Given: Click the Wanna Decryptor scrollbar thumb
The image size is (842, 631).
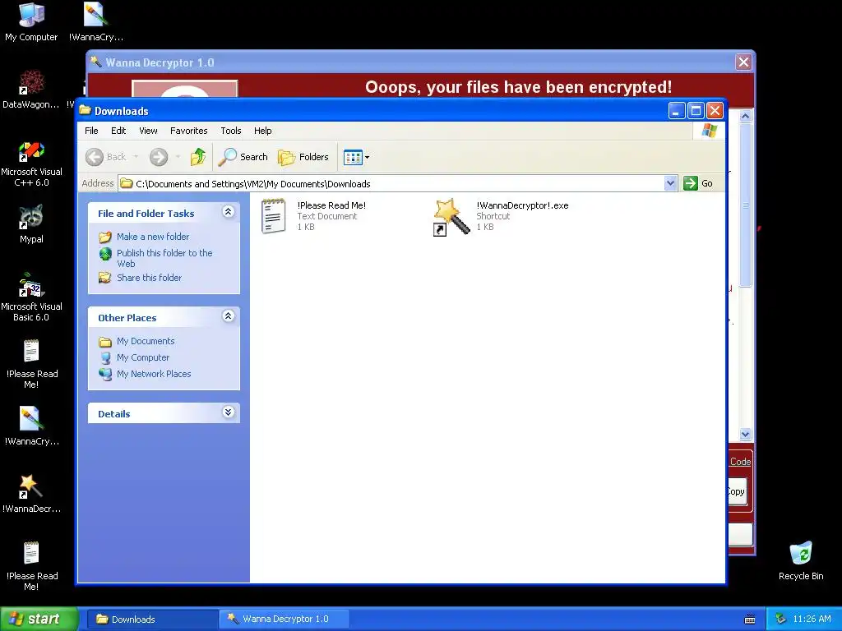Looking at the screenshot, I should click(x=745, y=205).
